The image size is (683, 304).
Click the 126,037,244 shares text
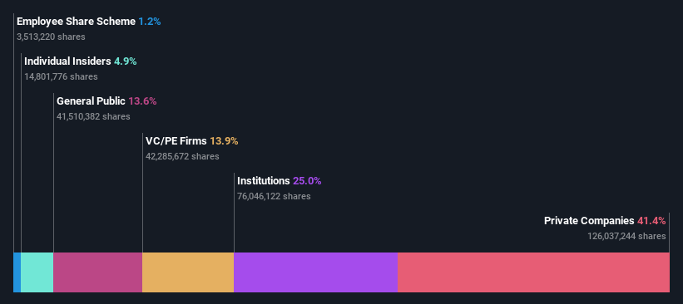(x=626, y=236)
